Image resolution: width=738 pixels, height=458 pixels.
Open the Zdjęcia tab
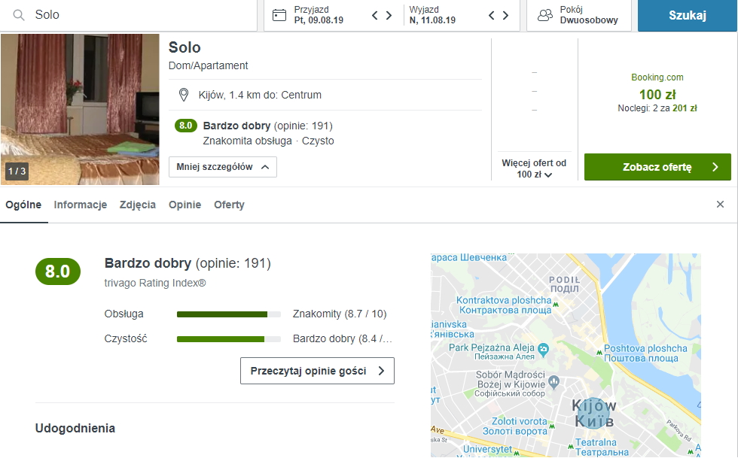point(138,205)
